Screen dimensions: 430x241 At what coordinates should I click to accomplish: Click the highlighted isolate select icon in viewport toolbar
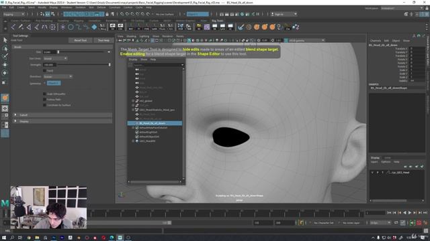pos(189,40)
